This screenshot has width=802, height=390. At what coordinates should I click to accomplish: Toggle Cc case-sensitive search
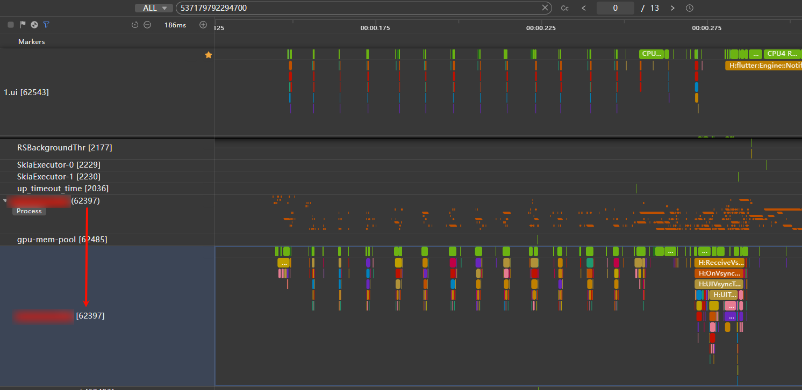click(564, 8)
